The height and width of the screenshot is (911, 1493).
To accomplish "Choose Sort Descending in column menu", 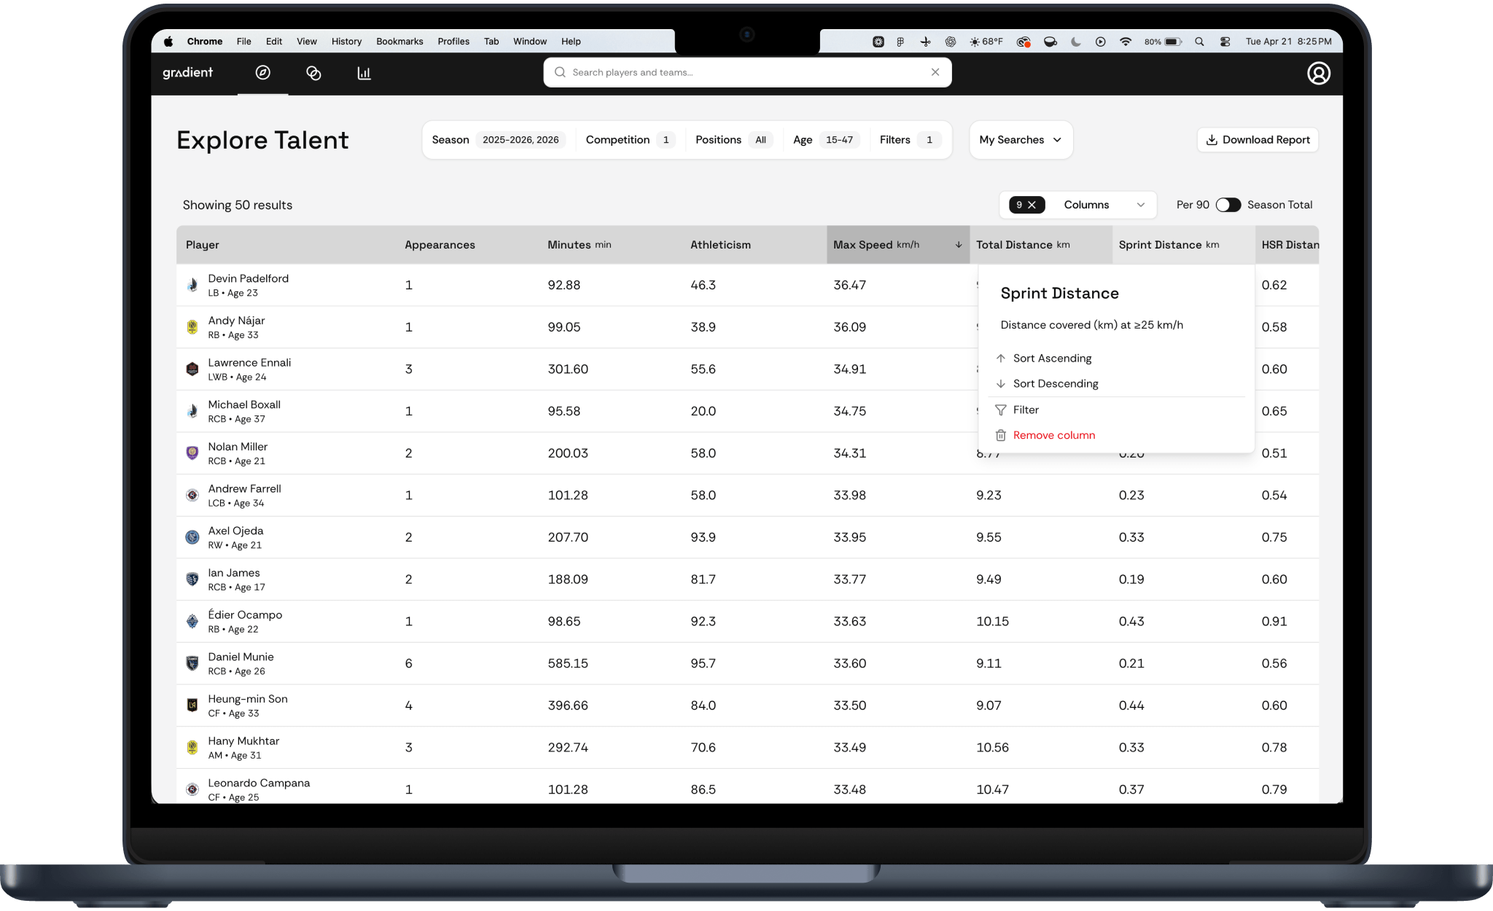I will click(1055, 384).
